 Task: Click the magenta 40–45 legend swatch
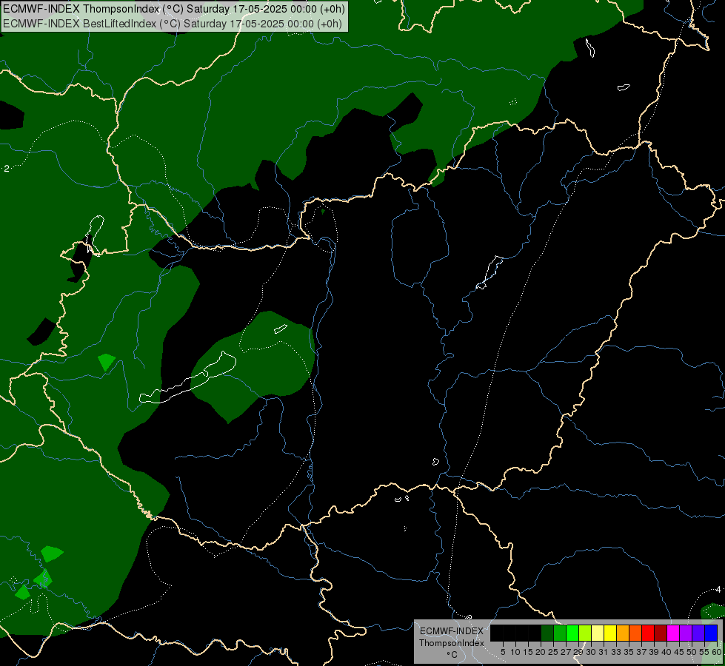pos(673,633)
